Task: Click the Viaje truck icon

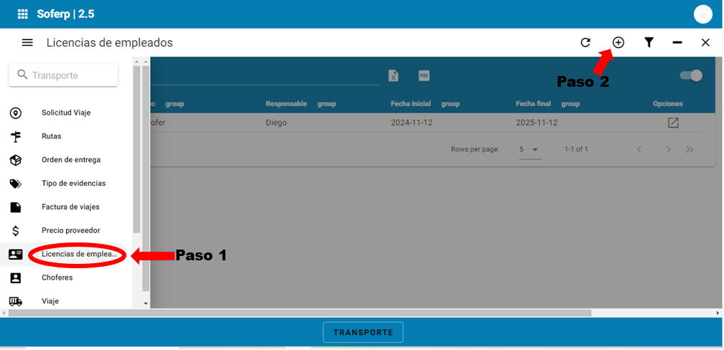Action: pos(16,301)
